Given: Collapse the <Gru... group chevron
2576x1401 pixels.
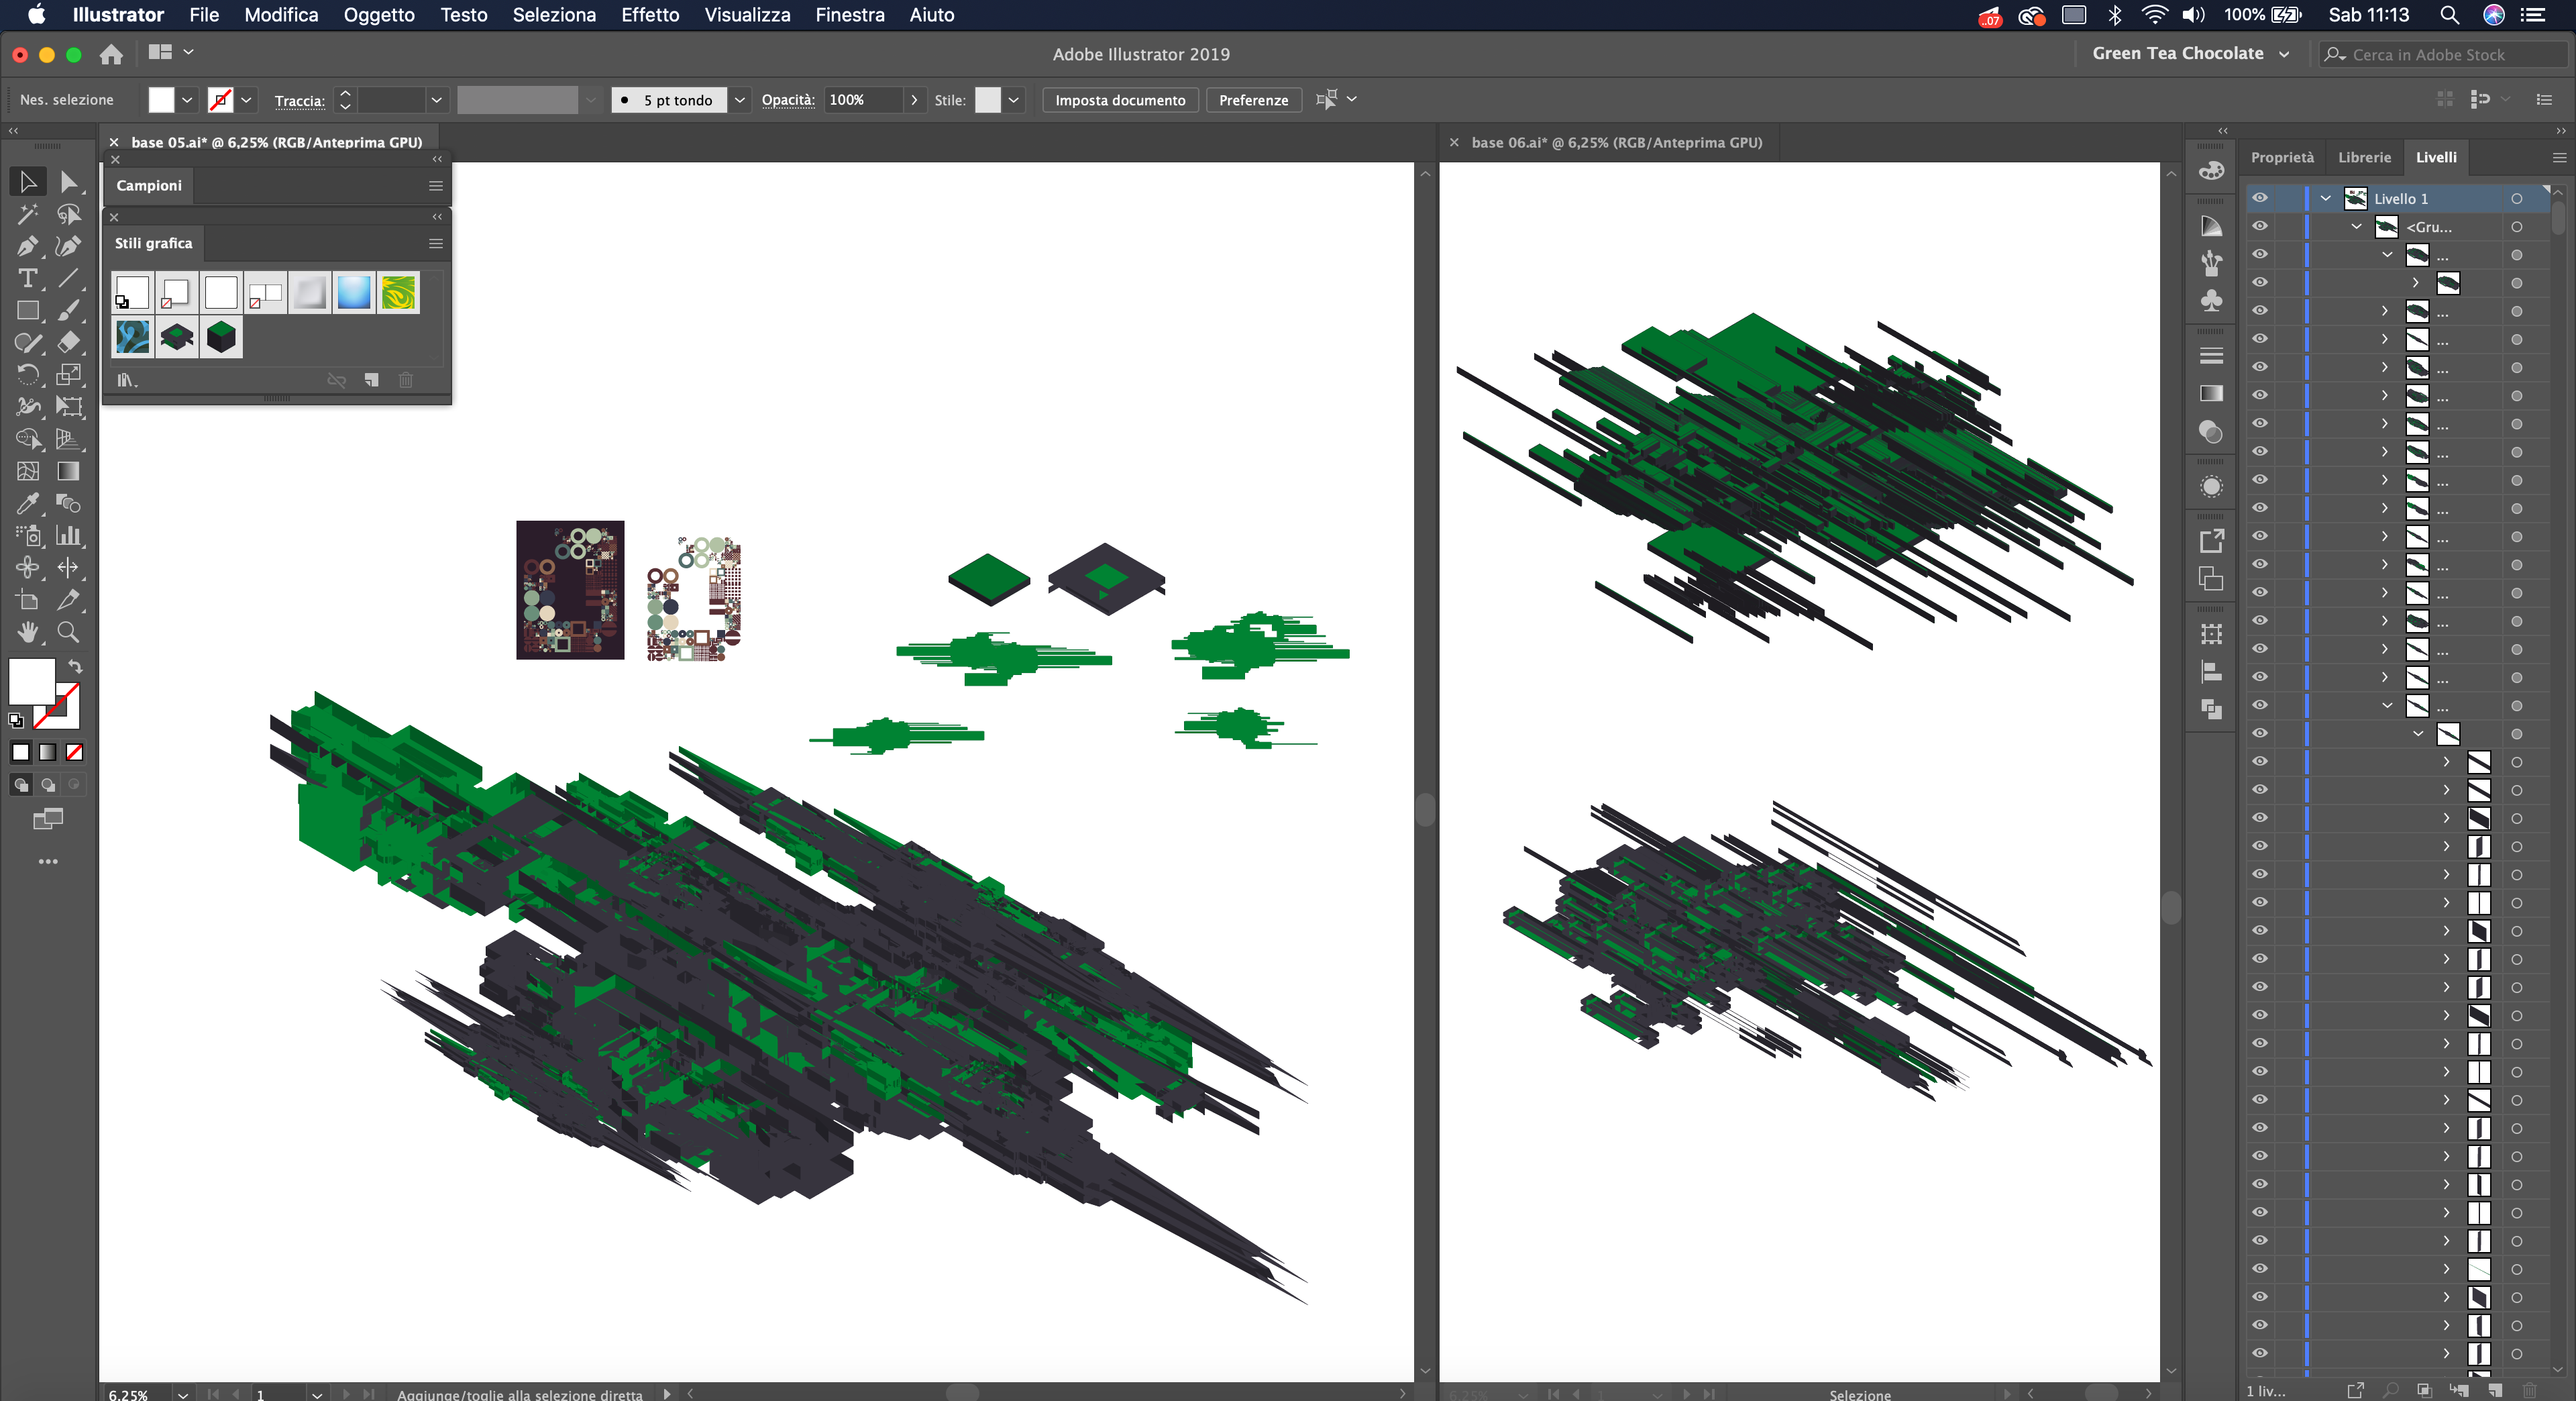Looking at the screenshot, I should [x=2356, y=226].
